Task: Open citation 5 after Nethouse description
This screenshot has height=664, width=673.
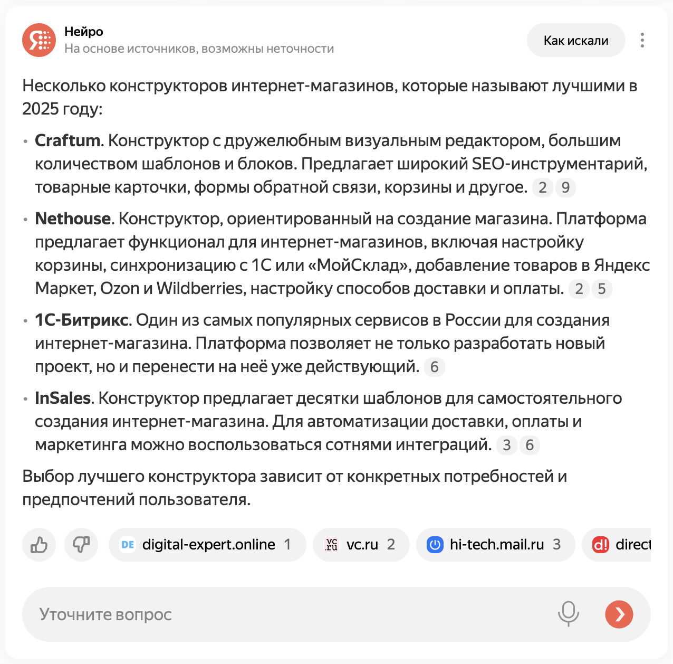Action: coord(602,289)
